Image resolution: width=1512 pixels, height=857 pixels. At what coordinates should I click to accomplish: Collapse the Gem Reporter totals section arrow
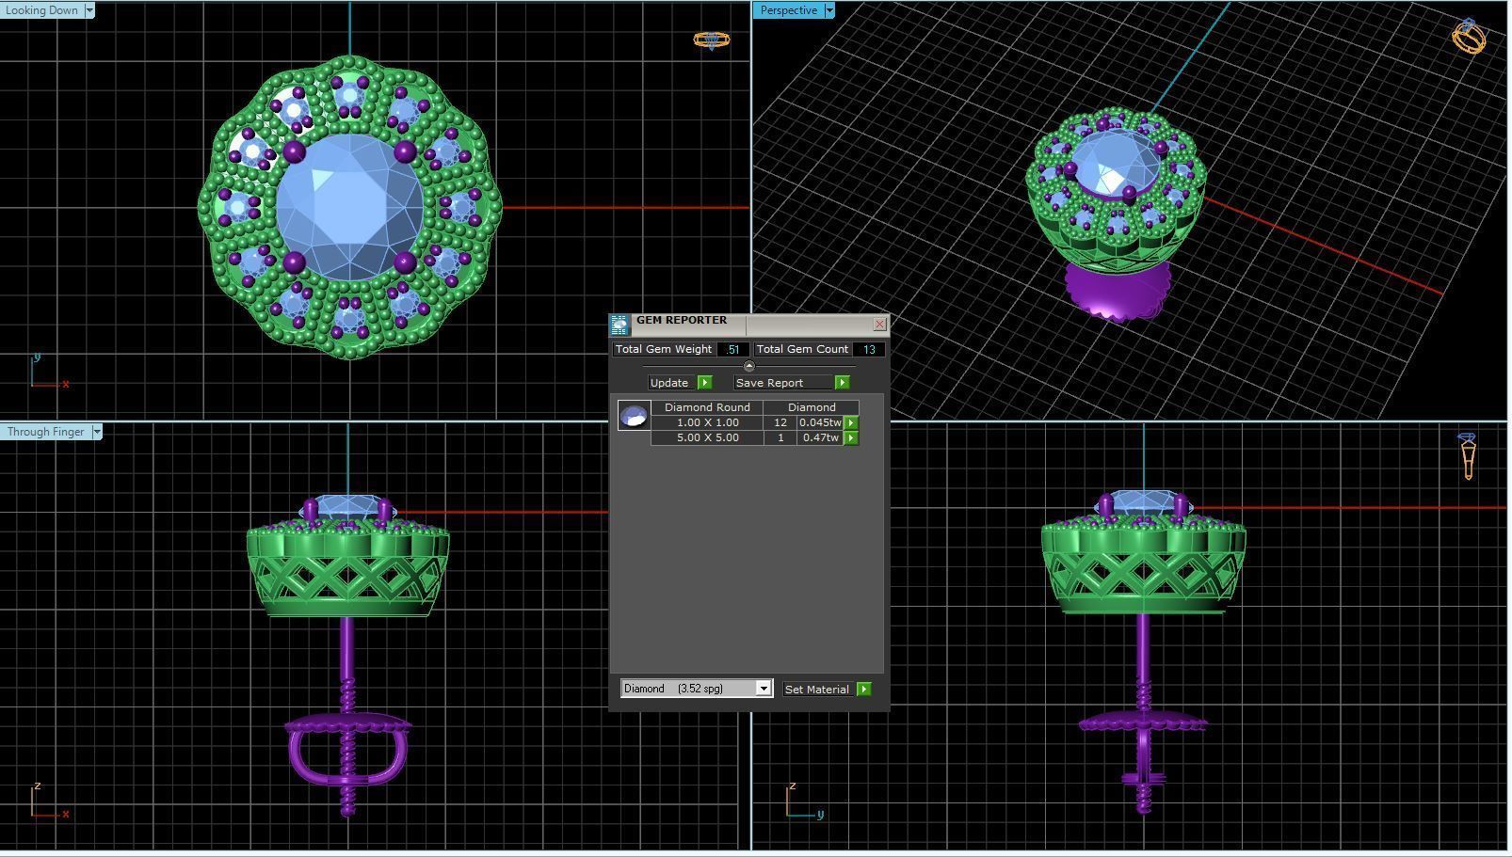[748, 366]
